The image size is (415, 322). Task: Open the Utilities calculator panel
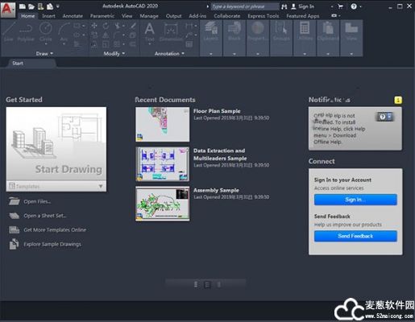pyautogui.click(x=305, y=38)
